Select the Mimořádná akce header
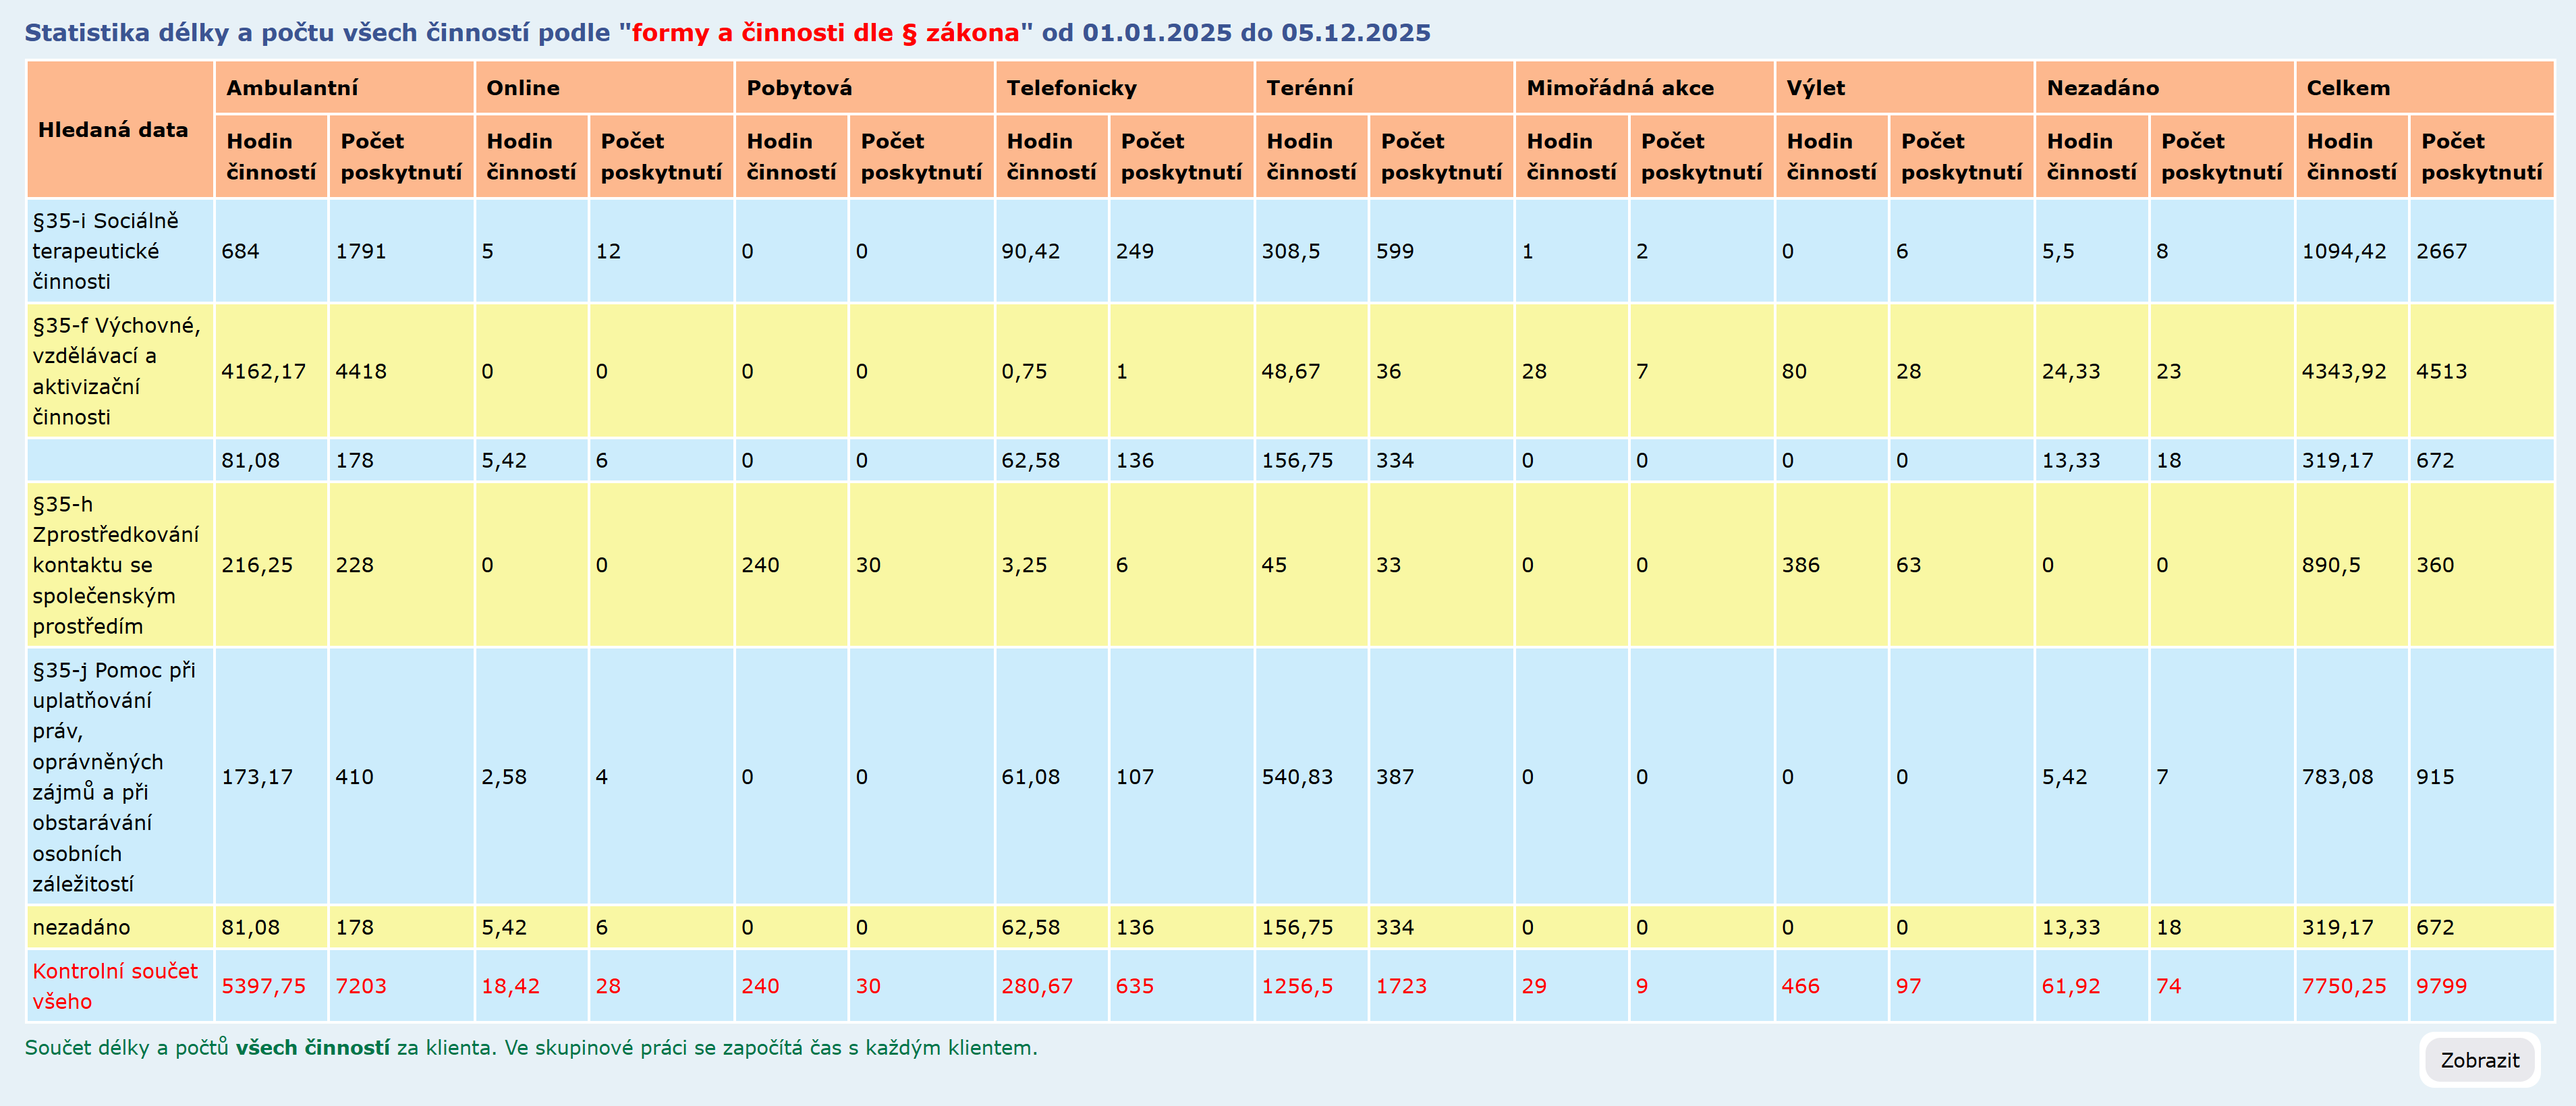This screenshot has width=2576, height=1106. (x=1619, y=88)
